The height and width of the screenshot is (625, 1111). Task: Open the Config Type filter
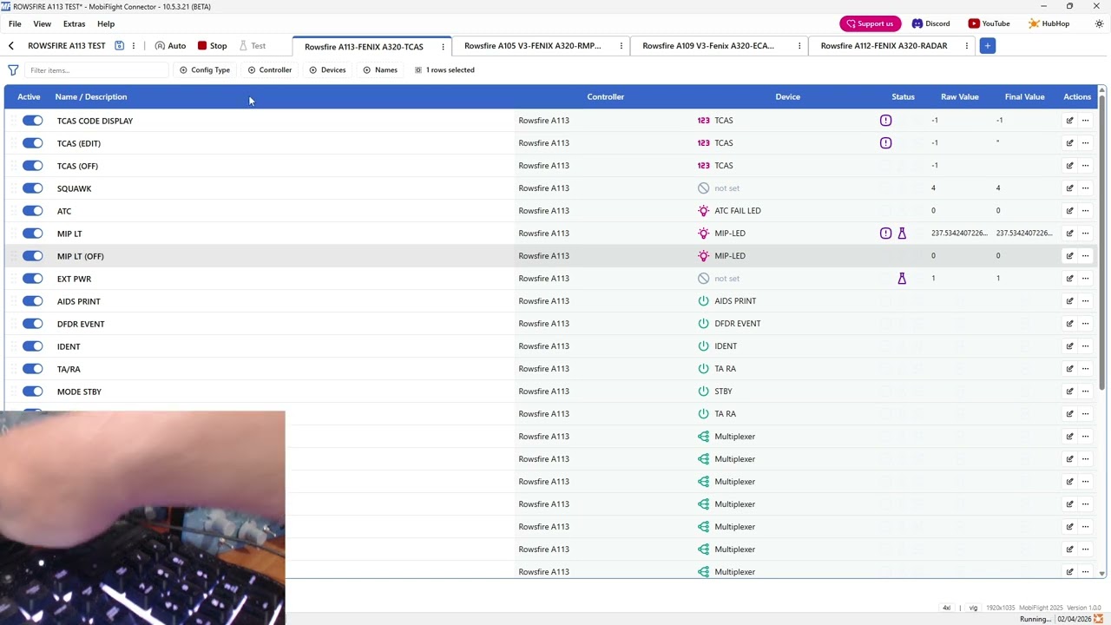[x=205, y=70]
